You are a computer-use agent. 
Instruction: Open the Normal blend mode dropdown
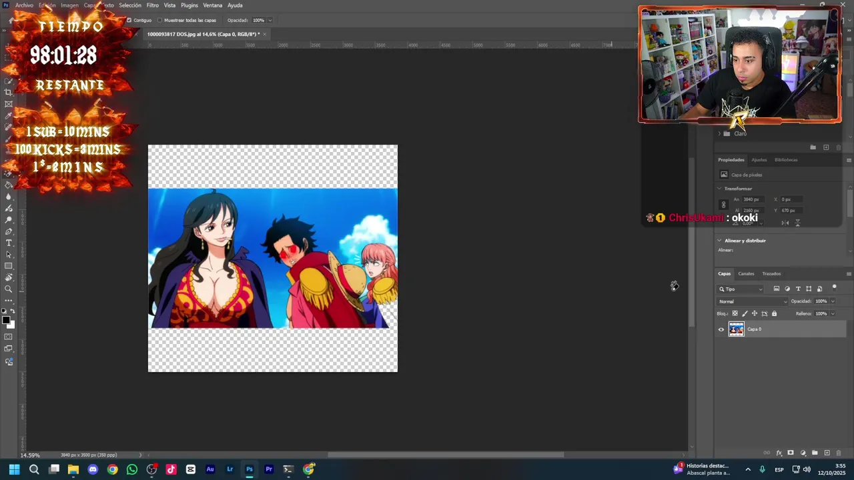pos(752,301)
